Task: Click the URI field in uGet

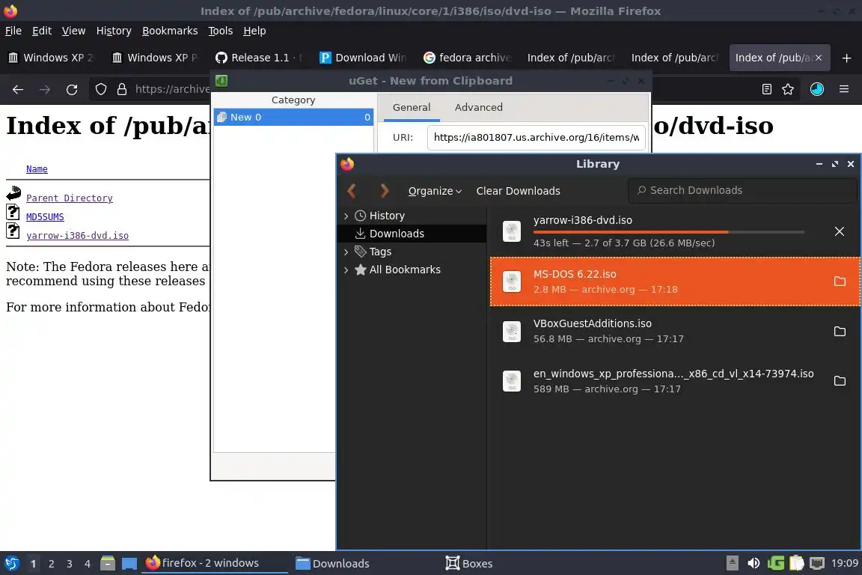Action: coord(536,138)
